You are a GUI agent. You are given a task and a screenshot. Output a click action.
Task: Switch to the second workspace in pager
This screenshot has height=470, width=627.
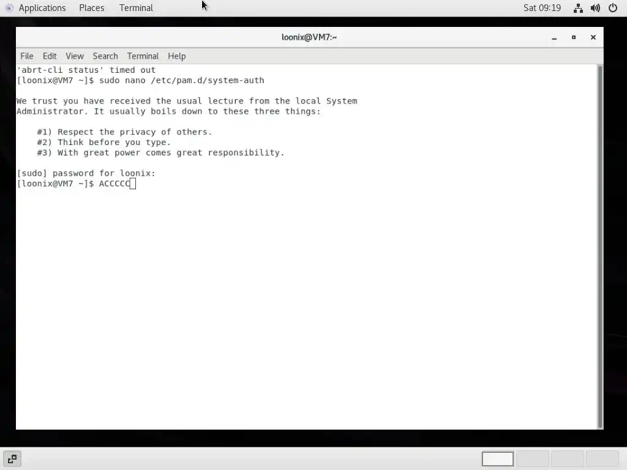pos(533,459)
